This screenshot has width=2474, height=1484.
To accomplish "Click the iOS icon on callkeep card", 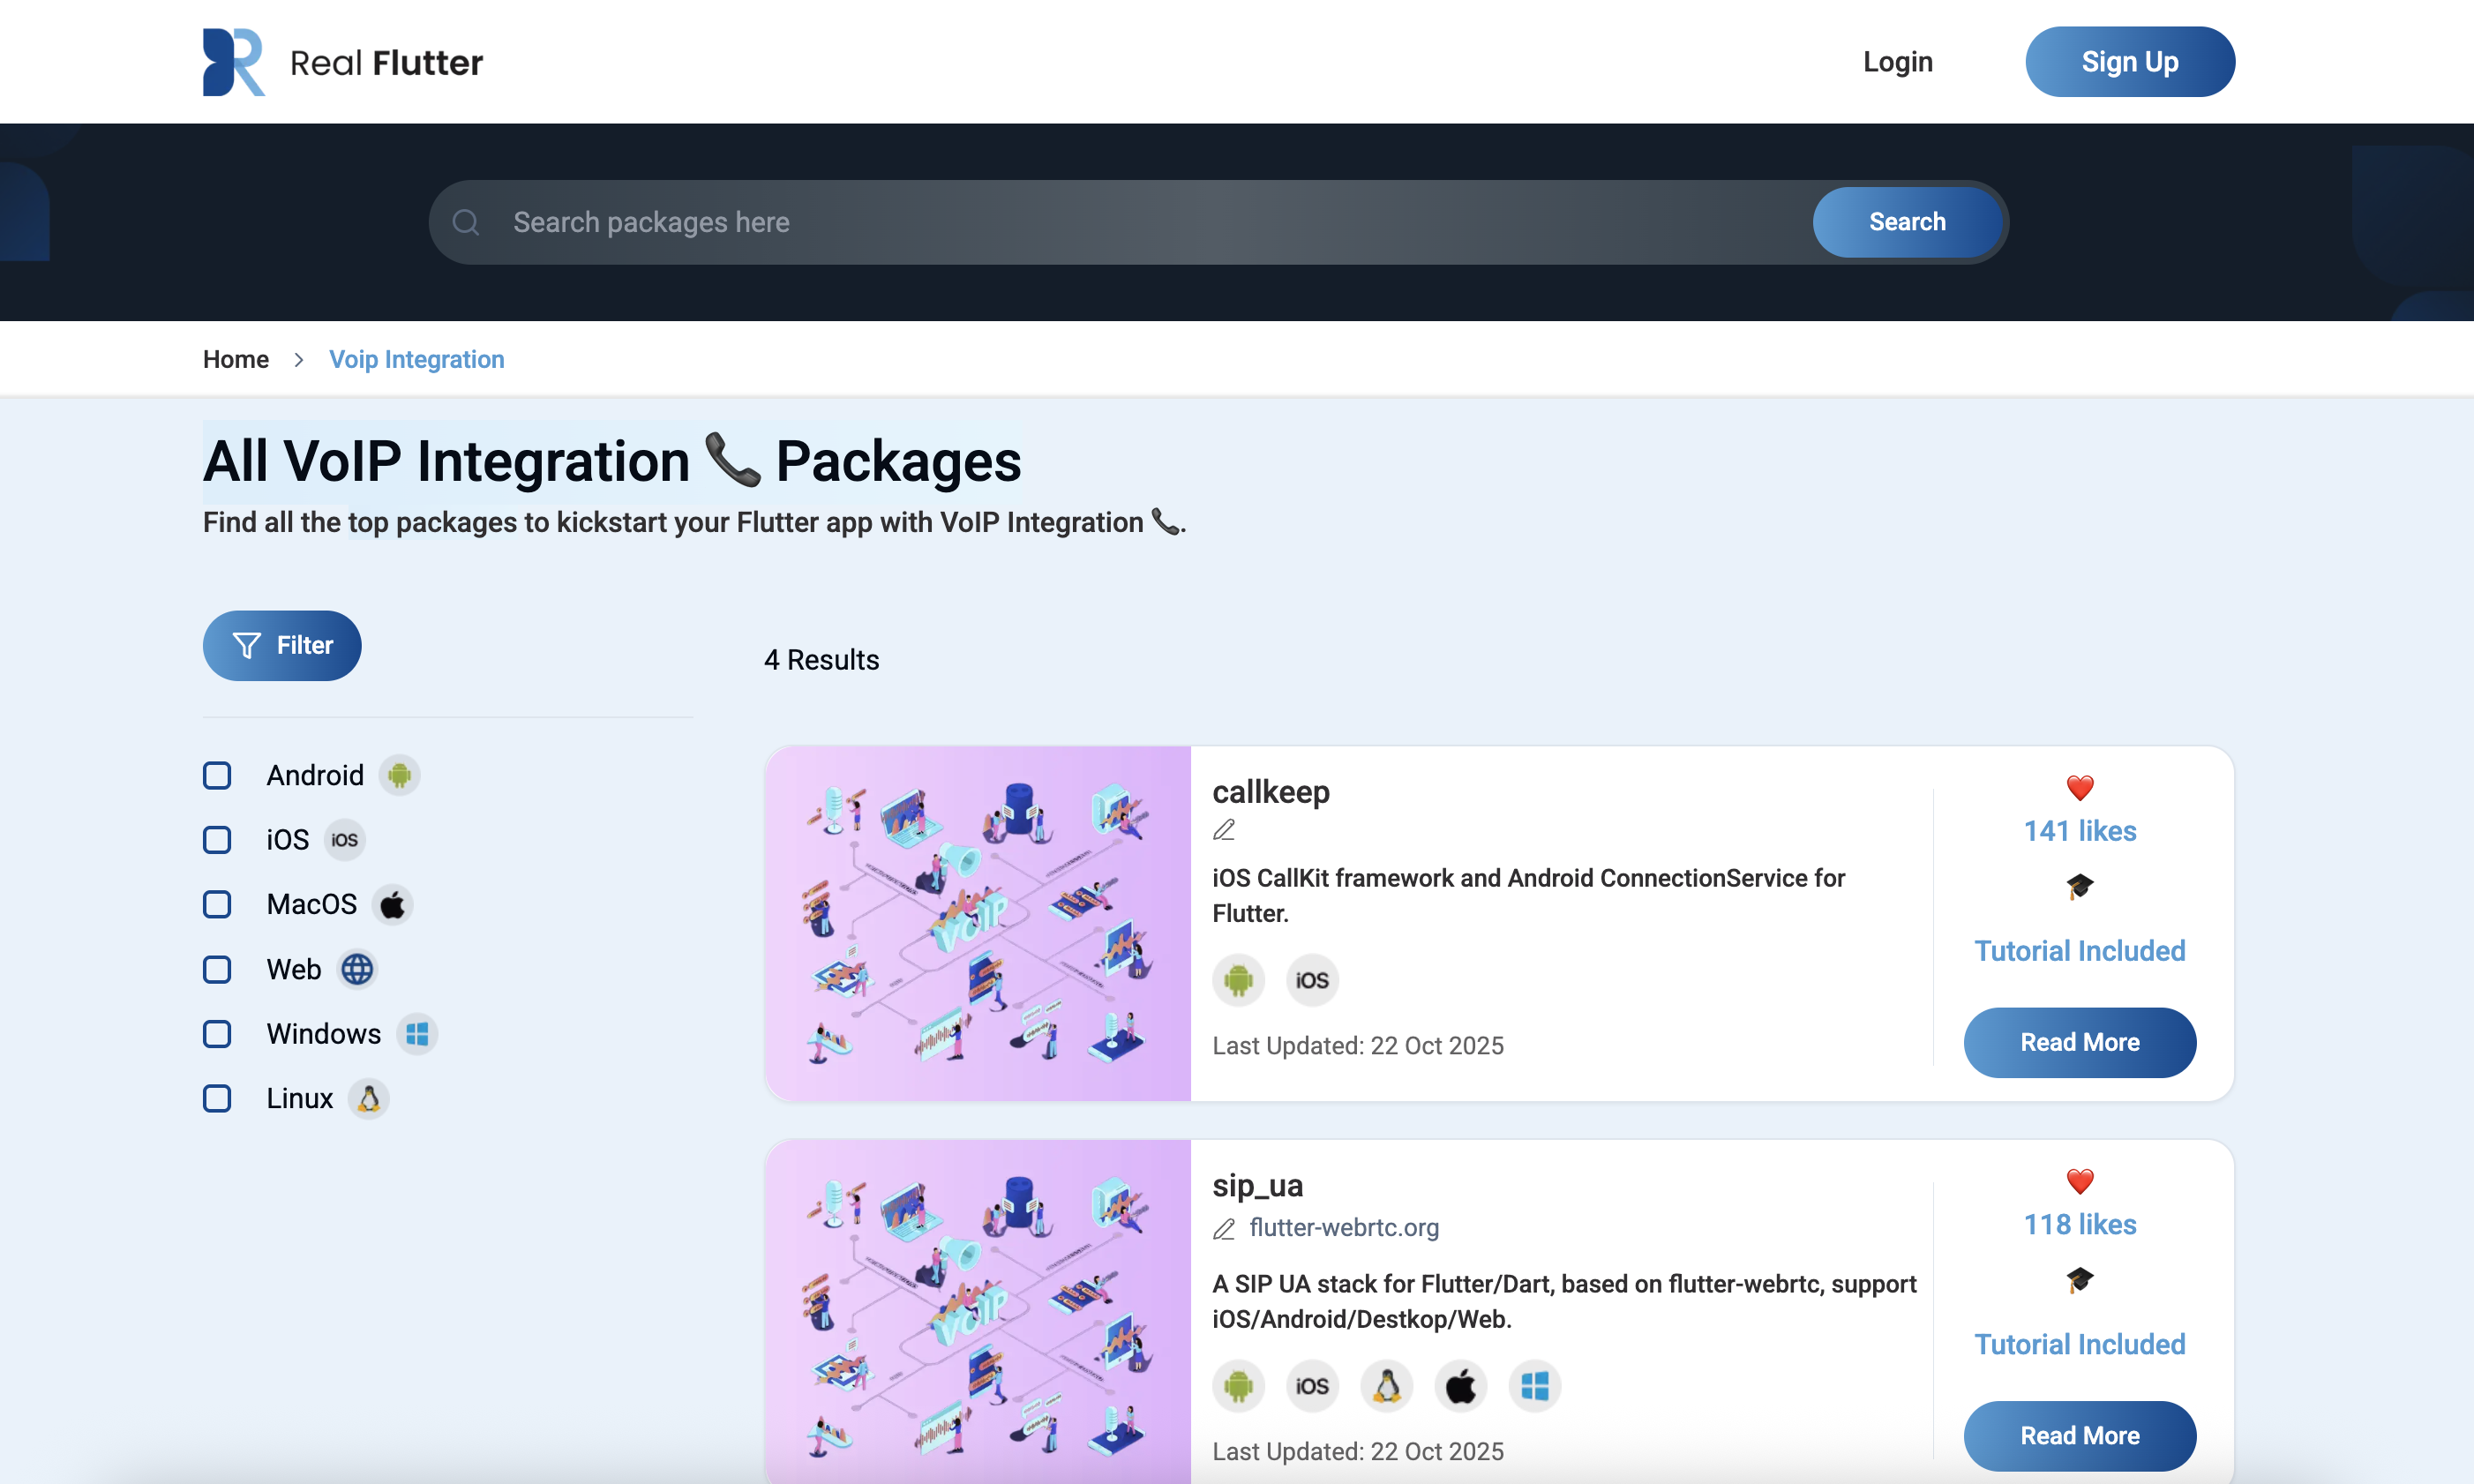I will 1311,980.
